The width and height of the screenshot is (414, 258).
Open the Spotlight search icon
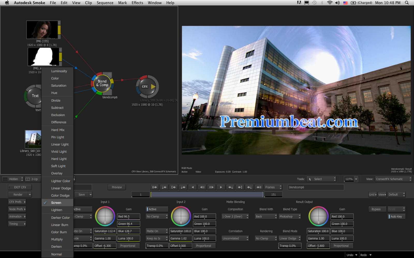[x=407, y=3]
